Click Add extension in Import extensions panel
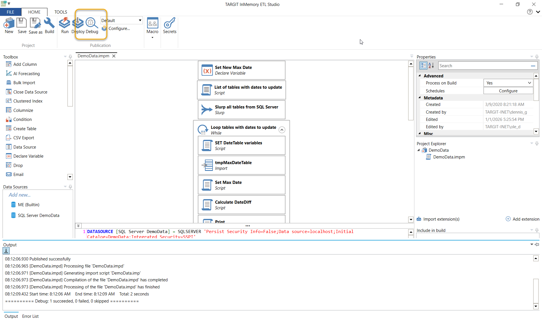This screenshot has width=542, height=322. click(523, 219)
